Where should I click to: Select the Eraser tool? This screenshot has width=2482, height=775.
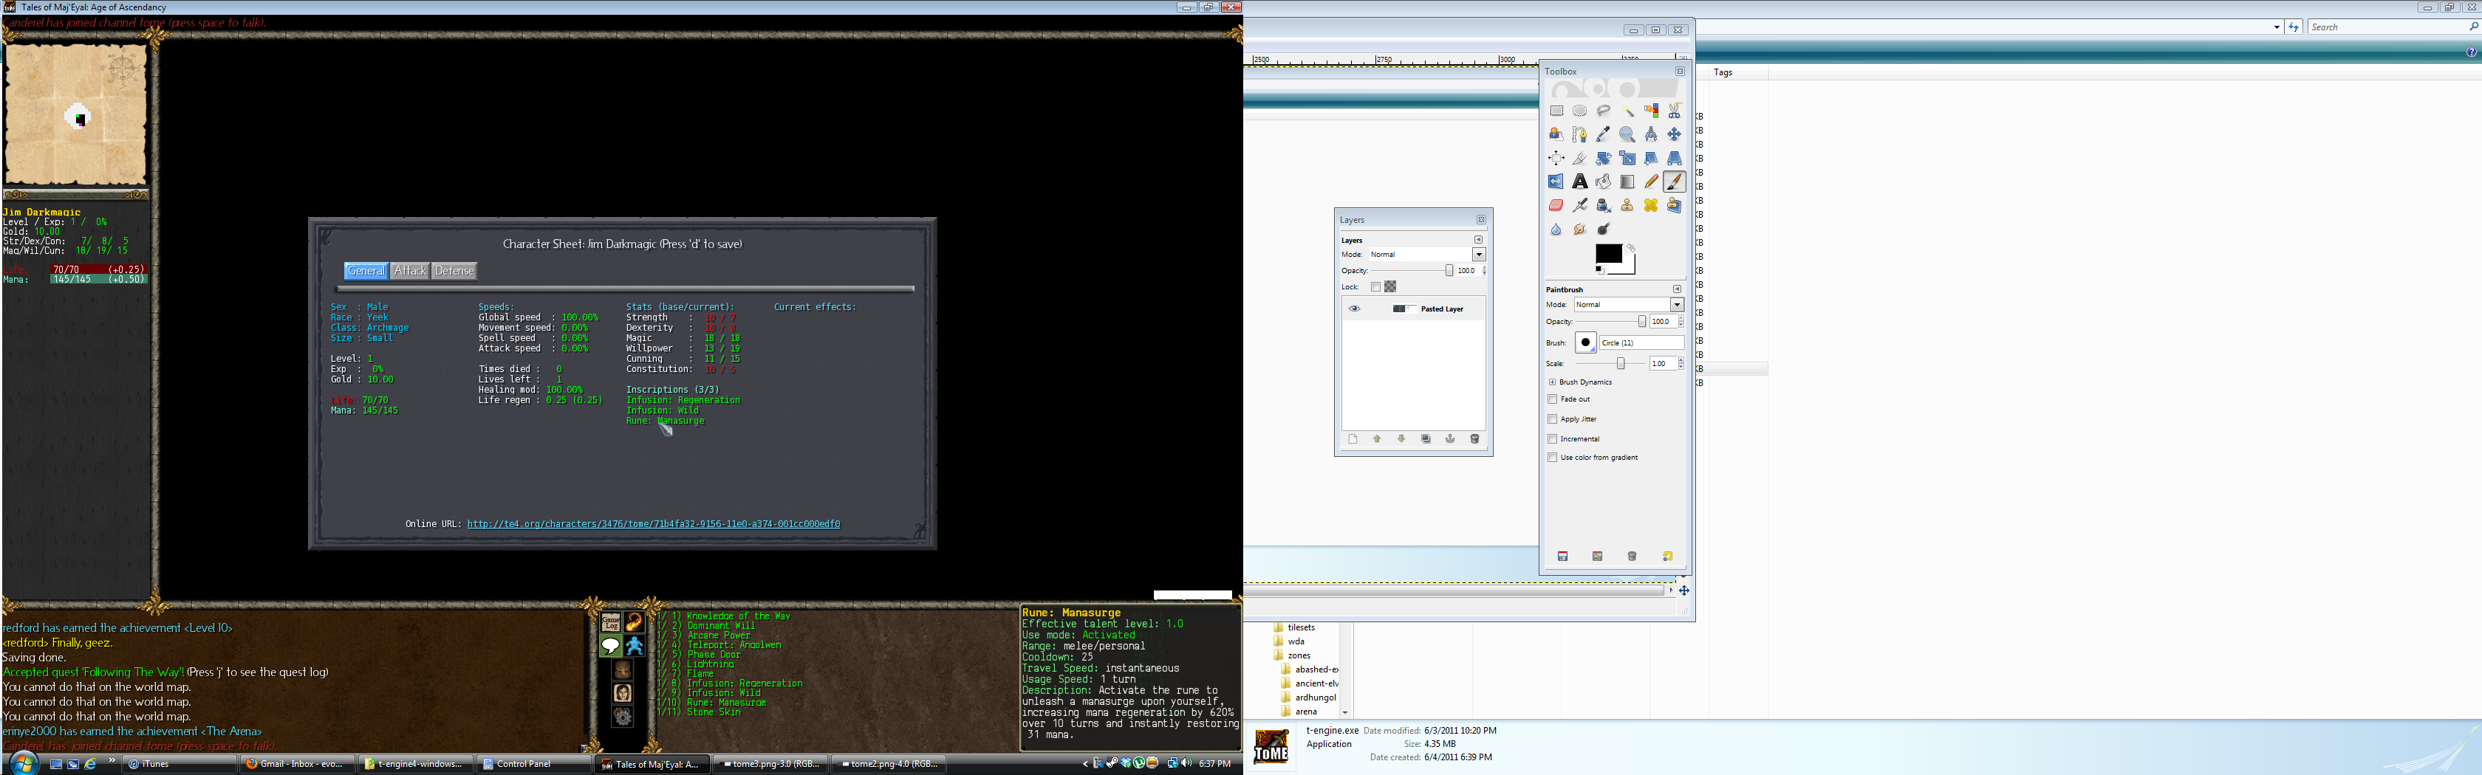1557,205
